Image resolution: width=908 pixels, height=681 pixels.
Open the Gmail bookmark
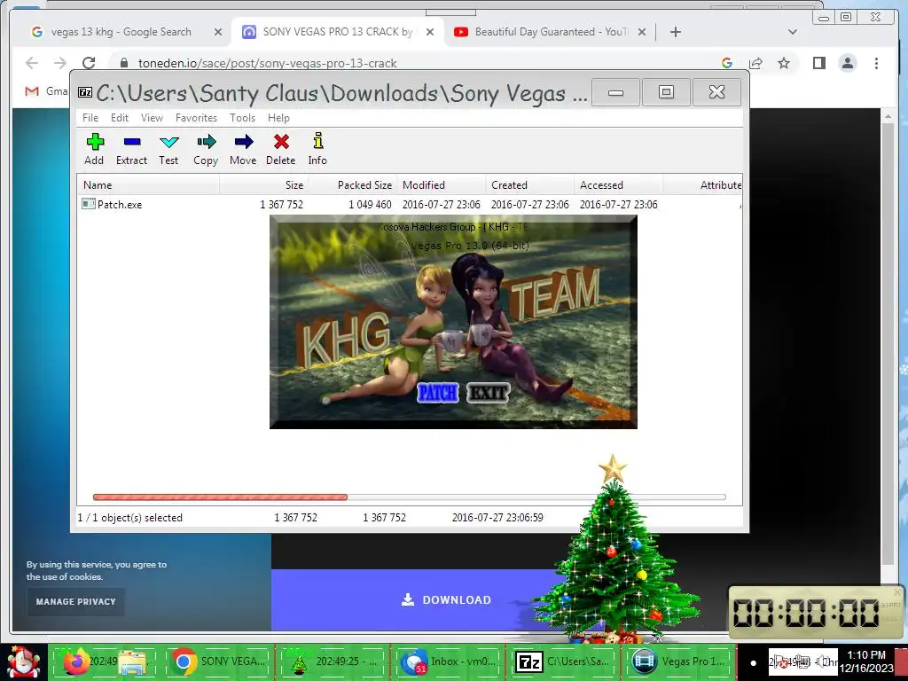[46, 91]
